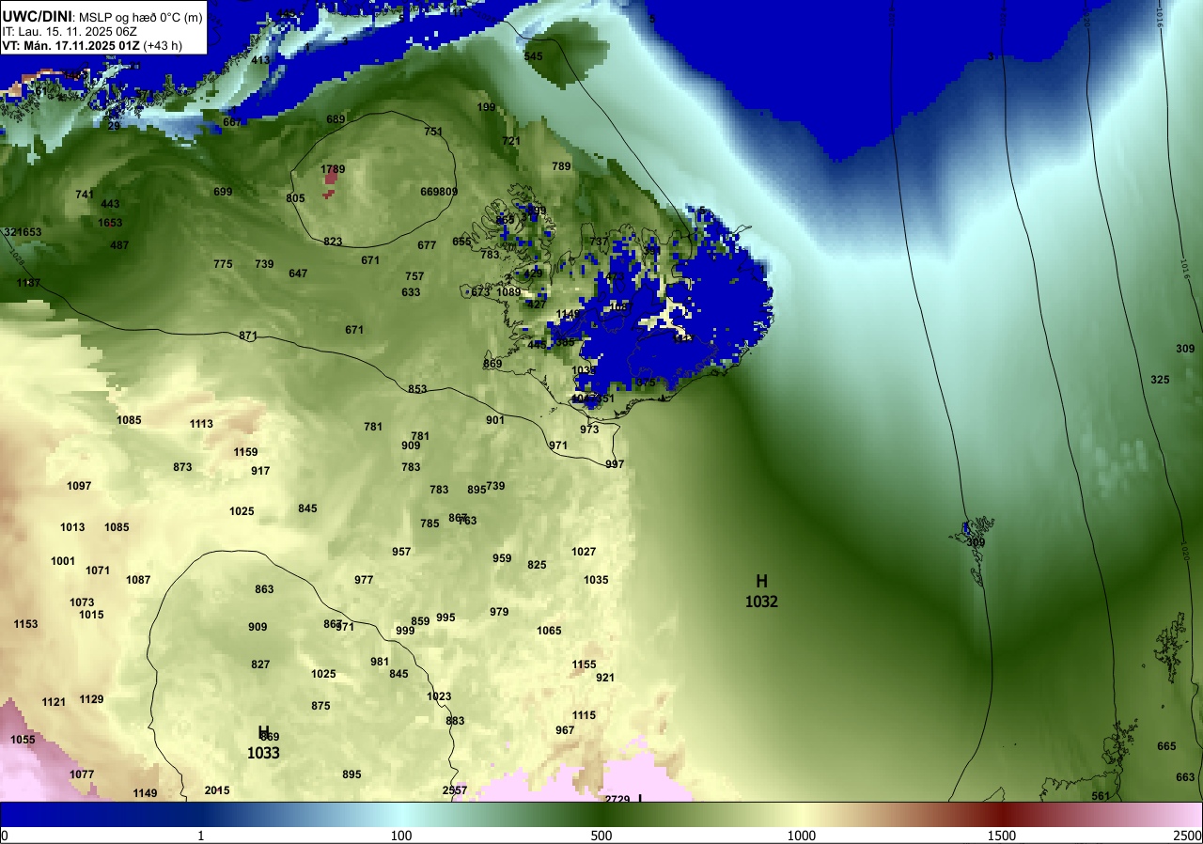Click the height value 1001
This screenshot has height=844, width=1203.
coord(63,561)
